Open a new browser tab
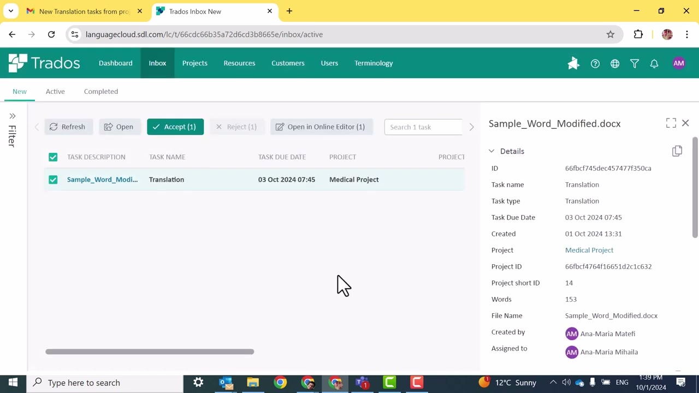The width and height of the screenshot is (699, 393). click(x=289, y=11)
